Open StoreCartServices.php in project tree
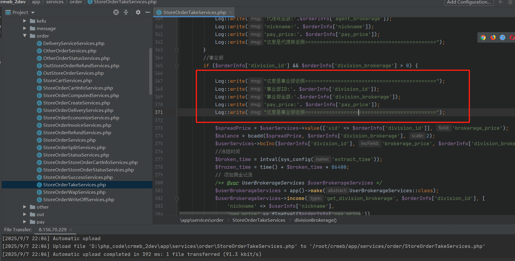 coord(67,81)
